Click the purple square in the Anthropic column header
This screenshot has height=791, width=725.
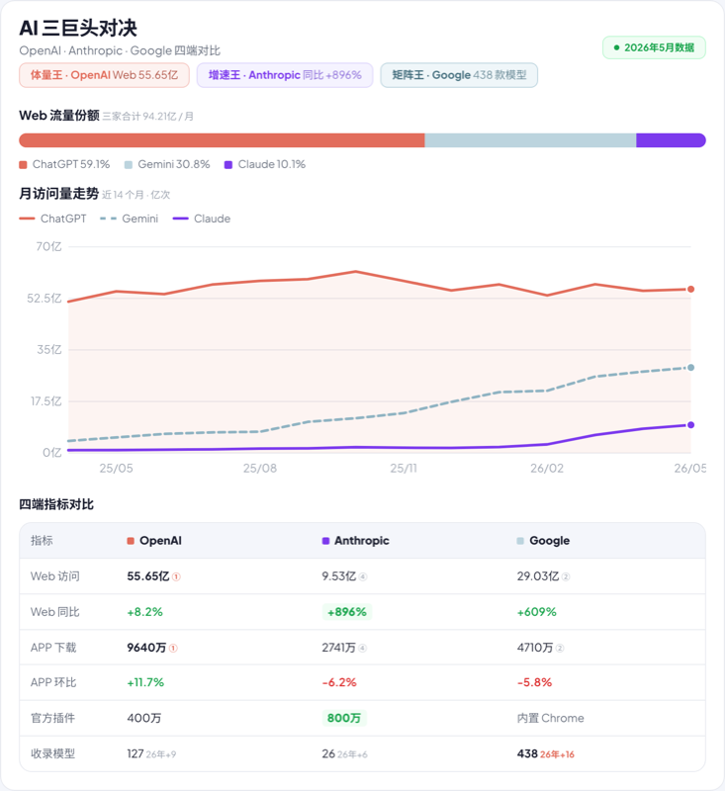tap(325, 541)
